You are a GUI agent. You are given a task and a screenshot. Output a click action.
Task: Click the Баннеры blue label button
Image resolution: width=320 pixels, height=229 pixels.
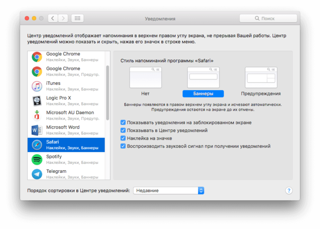(x=203, y=94)
